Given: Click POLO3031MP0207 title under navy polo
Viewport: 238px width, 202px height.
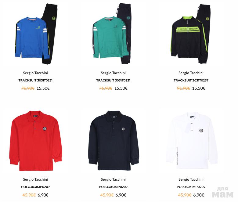Looking at the screenshot, I should pos(113,187).
